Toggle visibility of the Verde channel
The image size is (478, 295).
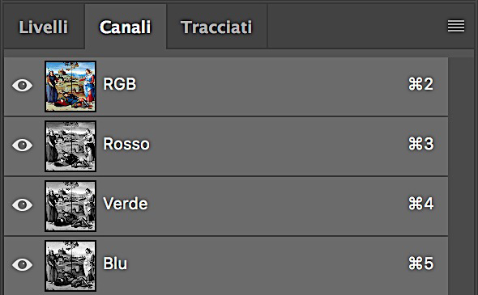22,204
